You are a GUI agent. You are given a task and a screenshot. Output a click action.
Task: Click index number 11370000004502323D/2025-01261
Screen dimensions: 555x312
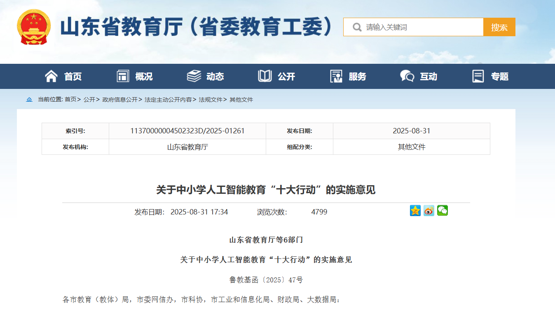click(187, 131)
